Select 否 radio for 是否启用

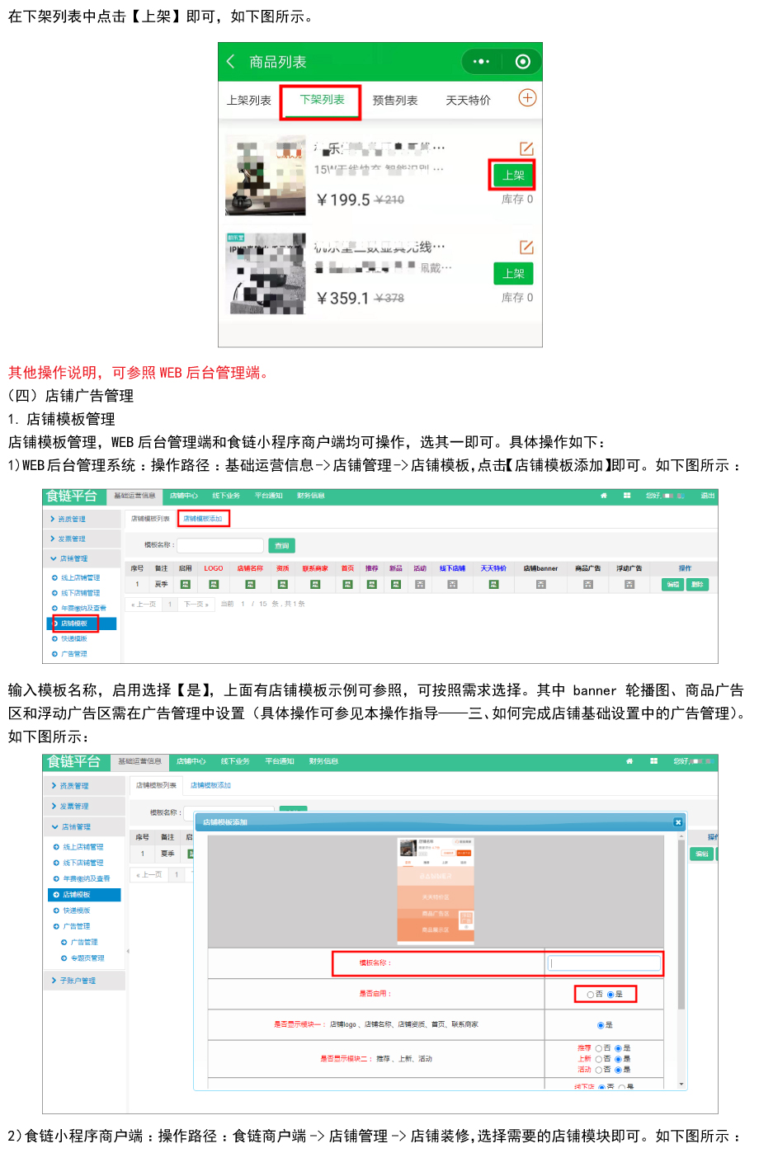point(590,995)
